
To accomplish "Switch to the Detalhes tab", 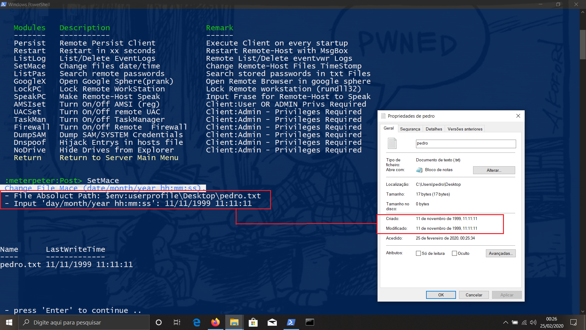I will (434, 129).
